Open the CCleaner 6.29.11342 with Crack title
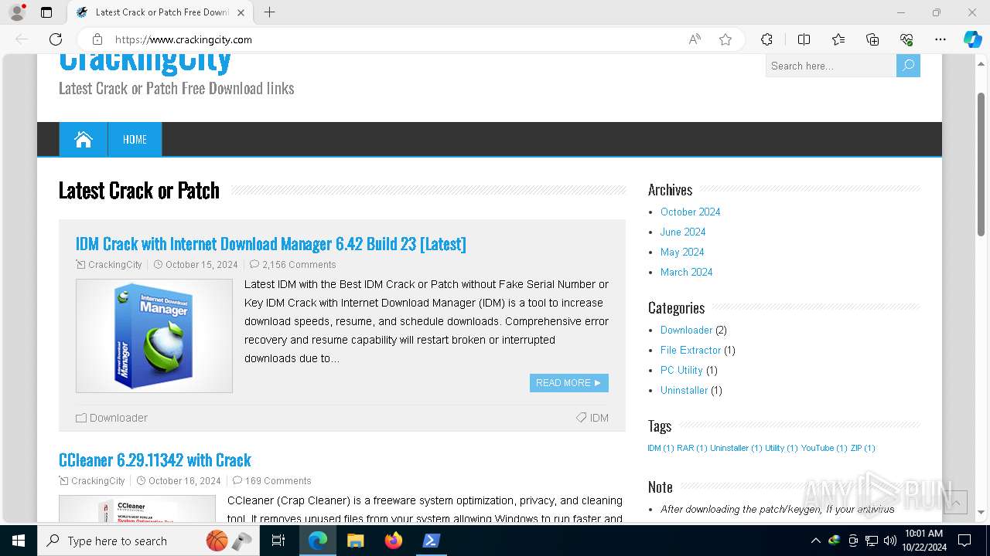This screenshot has width=990, height=556. (x=155, y=460)
